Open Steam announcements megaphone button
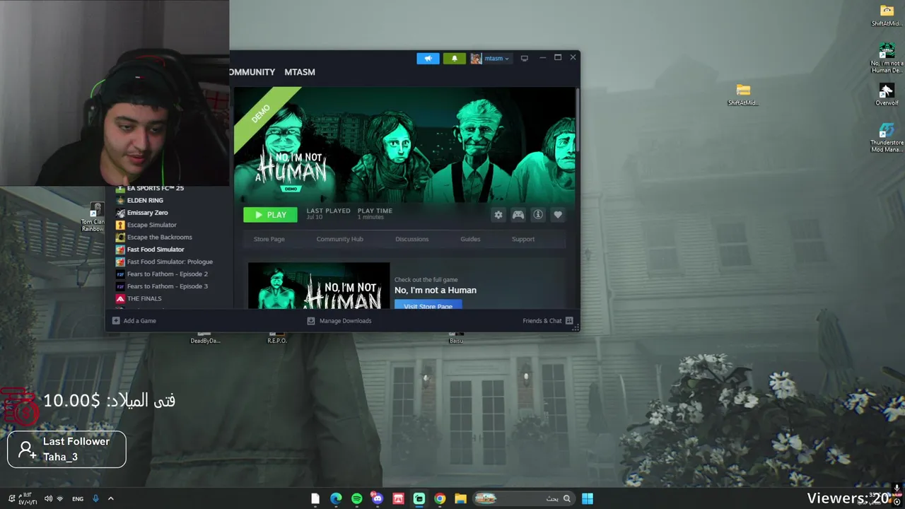Viewport: 905px width, 509px height. click(428, 59)
